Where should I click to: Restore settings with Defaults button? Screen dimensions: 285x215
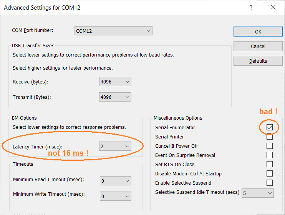point(258,61)
